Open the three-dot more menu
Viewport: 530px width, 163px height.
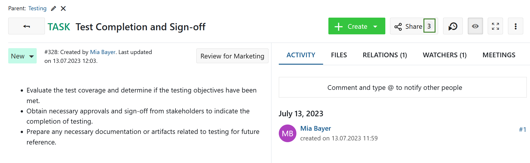tap(515, 26)
